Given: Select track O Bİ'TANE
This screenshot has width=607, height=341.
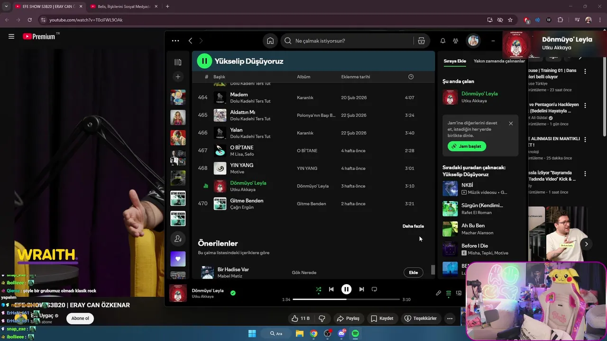Looking at the screenshot, I should [x=313, y=151].
